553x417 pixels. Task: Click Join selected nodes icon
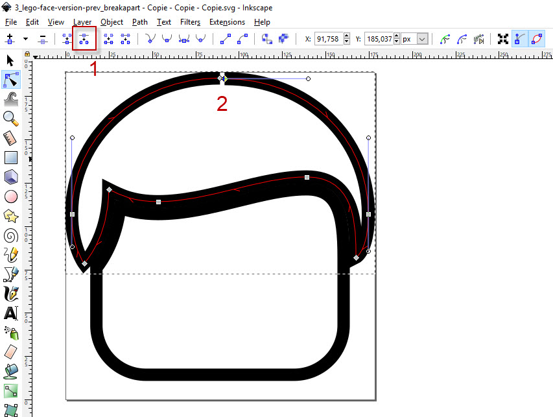tap(67, 39)
